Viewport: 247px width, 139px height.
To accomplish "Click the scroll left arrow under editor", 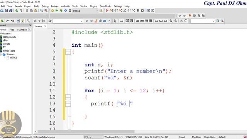I will click(36, 131).
